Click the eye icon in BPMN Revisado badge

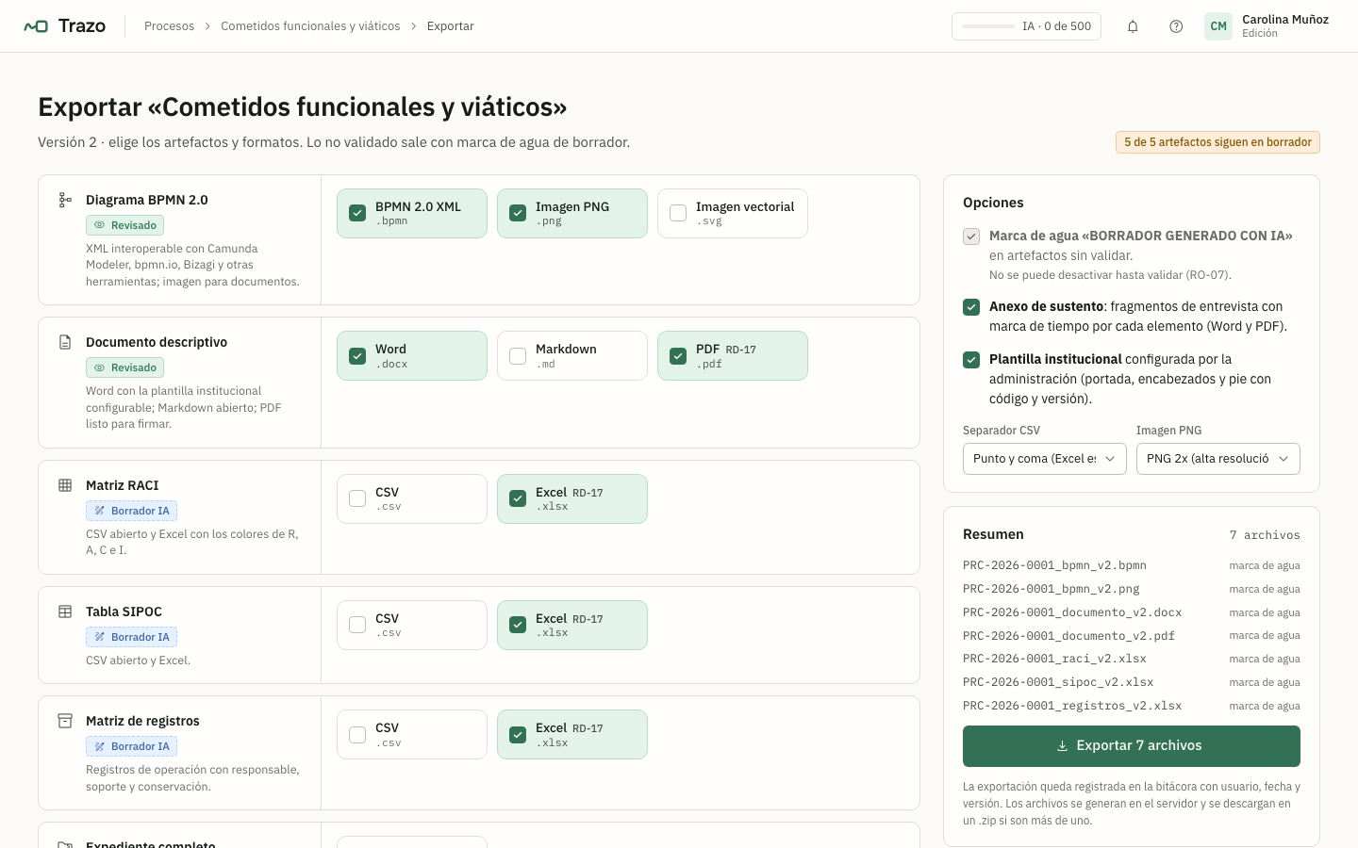(x=100, y=225)
